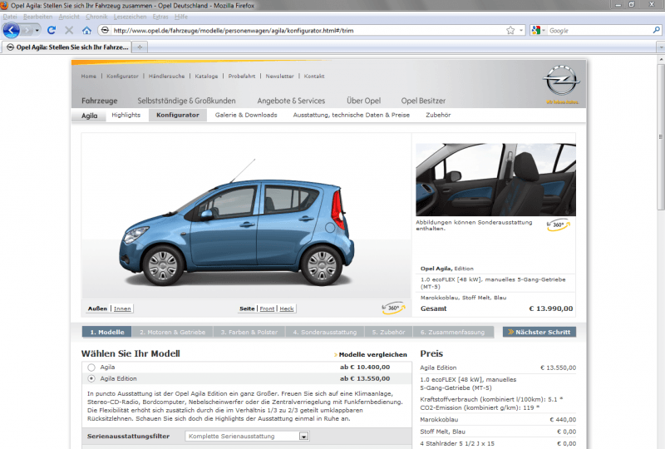Click the Google search engine icon
665x449 pixels.
(x=535, y=31)
